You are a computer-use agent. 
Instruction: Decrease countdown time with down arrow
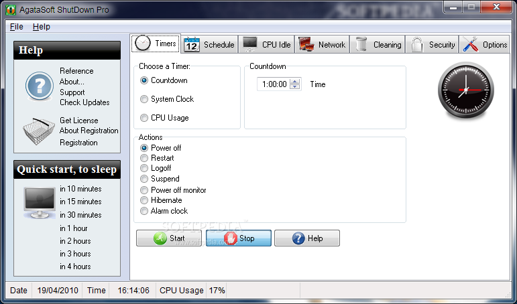tap(295, 87)
